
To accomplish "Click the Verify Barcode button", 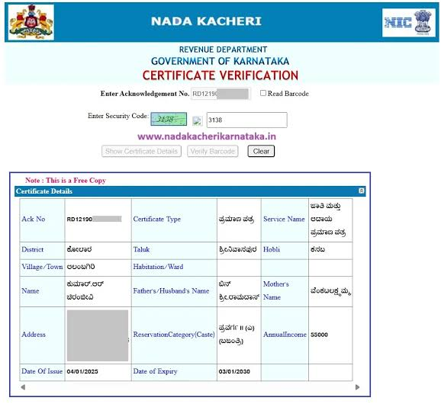I will 213,151.
